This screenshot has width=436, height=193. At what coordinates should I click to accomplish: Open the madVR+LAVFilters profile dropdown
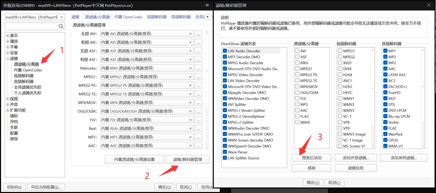[34, 17]
